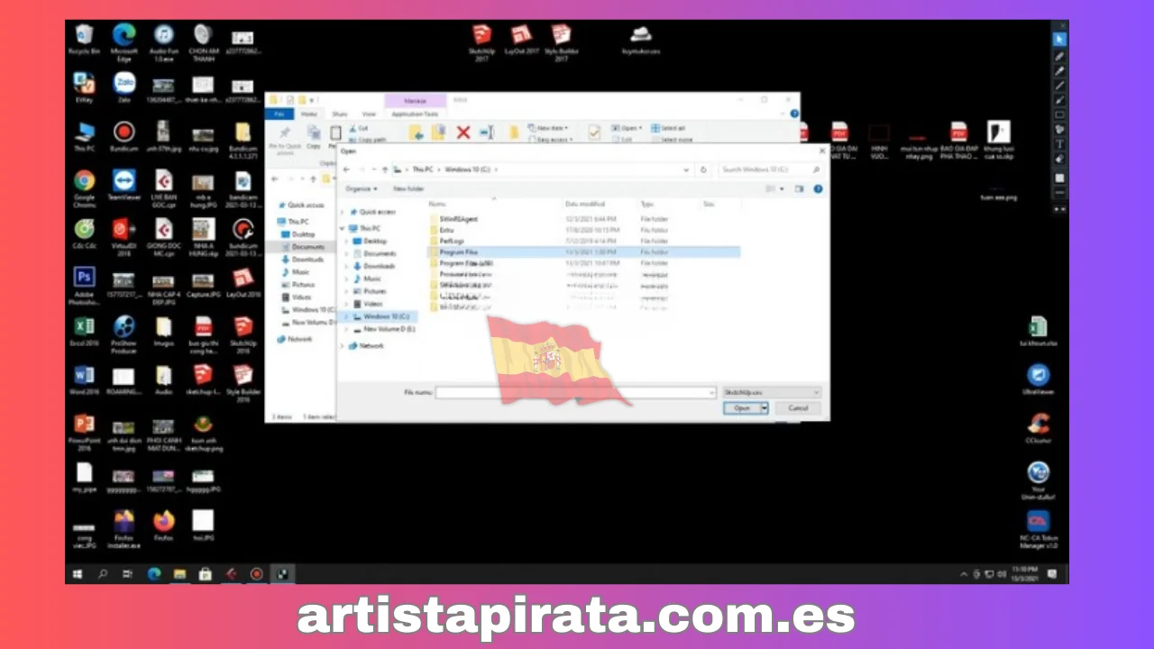Launch Google Chrome from the desktop

[84, 187]
